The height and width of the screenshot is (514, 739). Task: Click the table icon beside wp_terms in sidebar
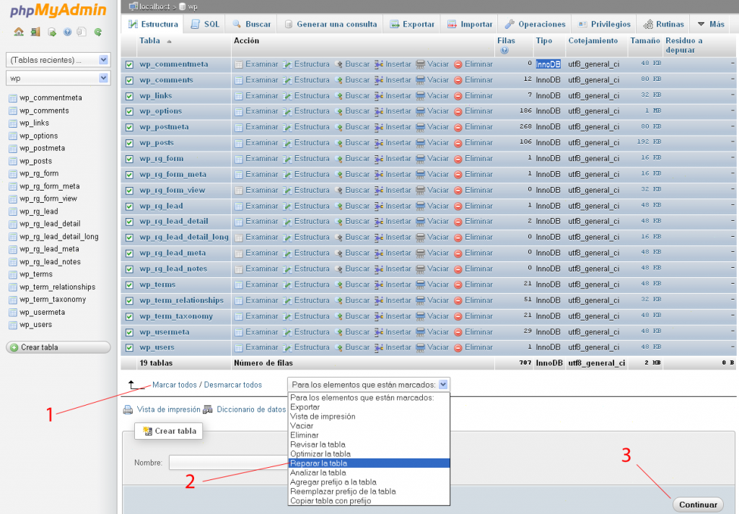click(x=13, y=274)
